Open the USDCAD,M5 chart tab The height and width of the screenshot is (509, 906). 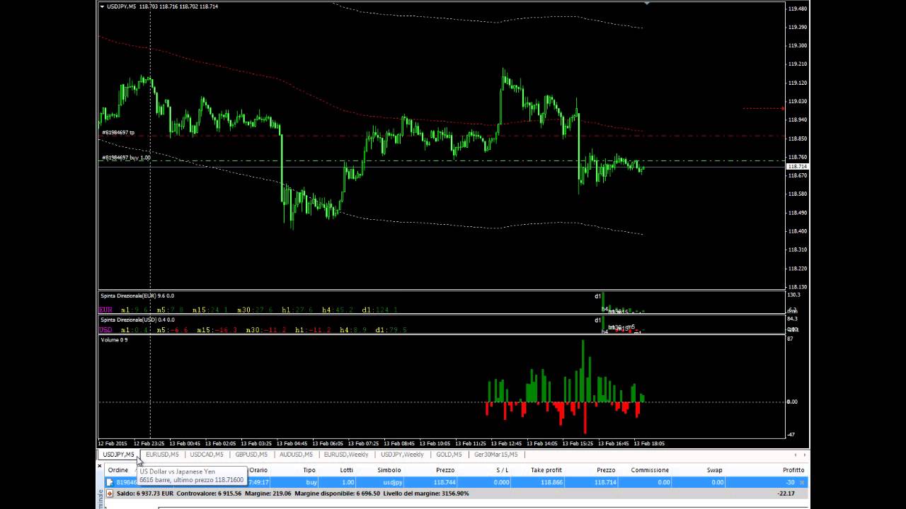click(x=207, y=455)
